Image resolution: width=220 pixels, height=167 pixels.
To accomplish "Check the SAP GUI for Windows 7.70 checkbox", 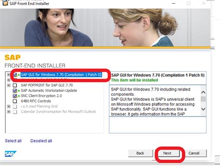I will pos(15,75).
